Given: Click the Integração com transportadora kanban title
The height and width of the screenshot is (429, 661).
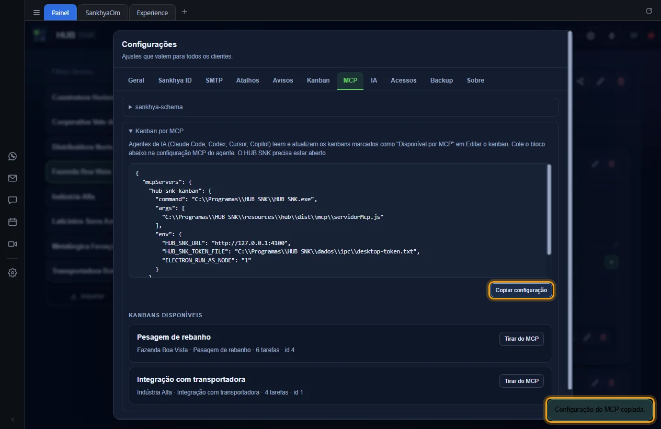Looking at the screenshot, I should pyautogui.click(x=191, y=379).
